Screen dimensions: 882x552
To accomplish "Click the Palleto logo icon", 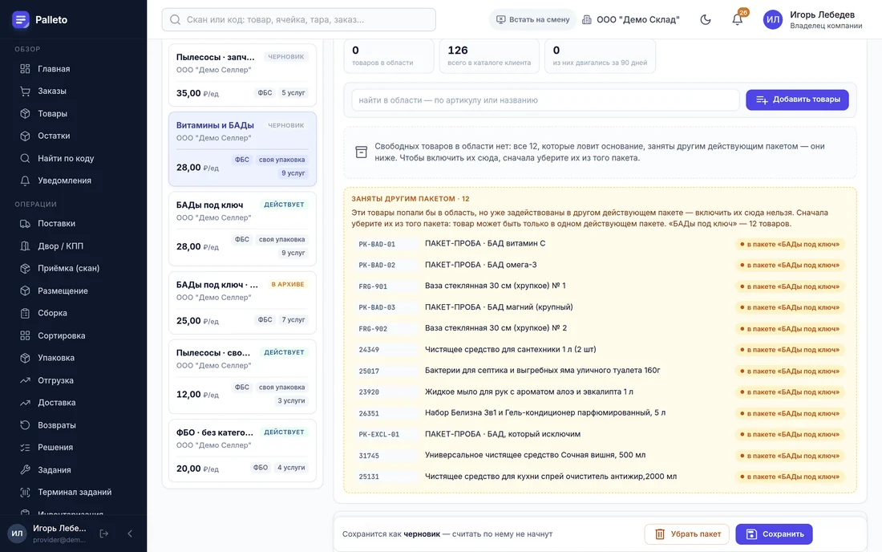I will 21,20.
